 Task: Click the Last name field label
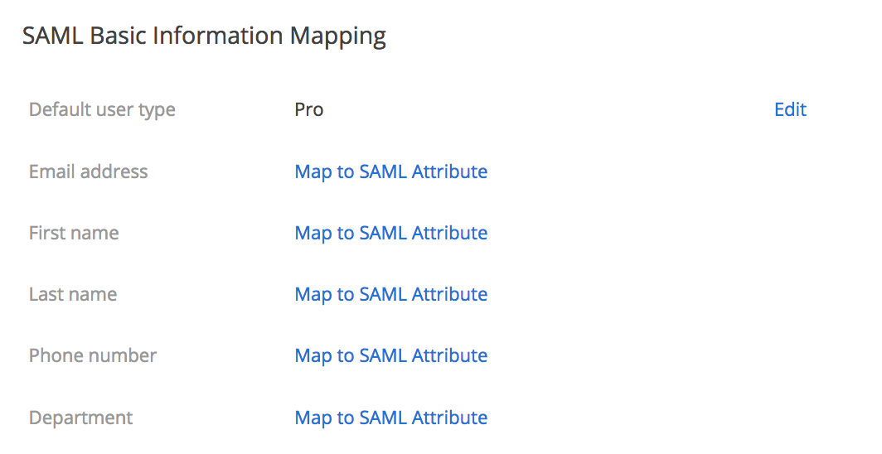(x=73, y=294)
